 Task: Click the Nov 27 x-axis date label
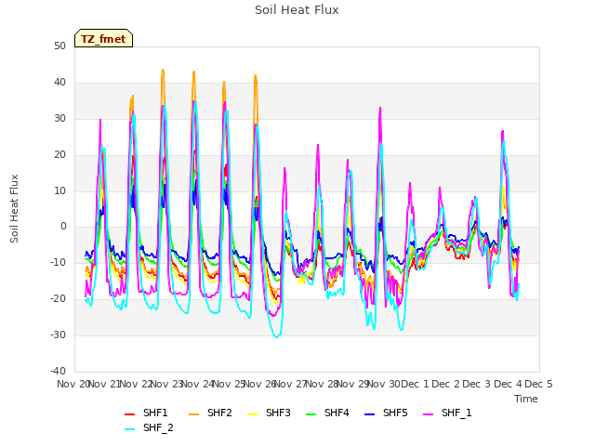pyautogui.click(x=290, y=384)
